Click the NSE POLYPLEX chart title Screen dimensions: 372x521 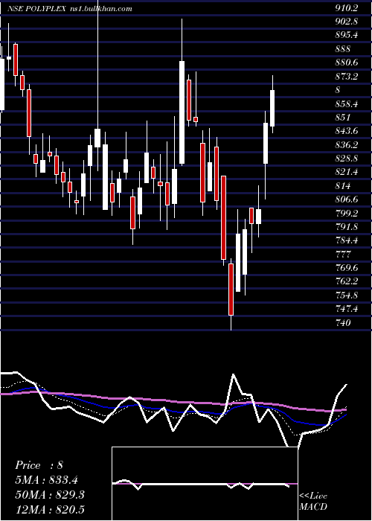point(37,9)
